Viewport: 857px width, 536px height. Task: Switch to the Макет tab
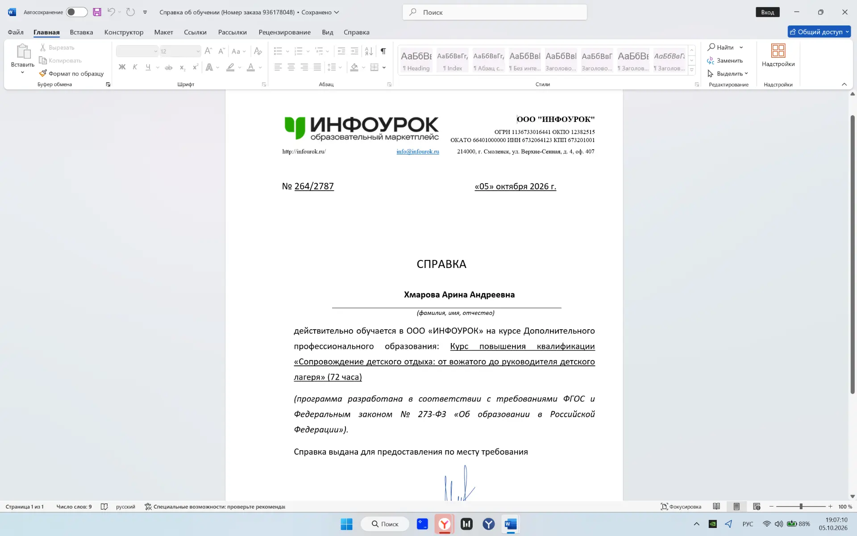[163, 32]
